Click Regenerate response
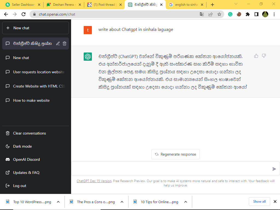This screenshot has height=210, width=280. (175, 154)
